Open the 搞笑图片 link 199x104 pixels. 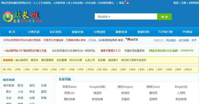pyautogui.click(x=113, y=60)
